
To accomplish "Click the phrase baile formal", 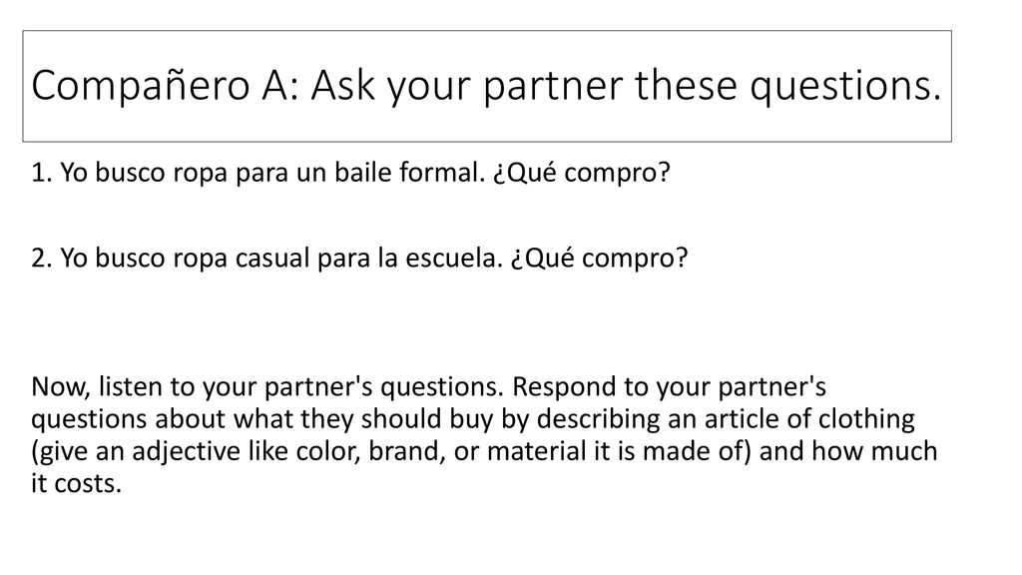I will 410,173.
